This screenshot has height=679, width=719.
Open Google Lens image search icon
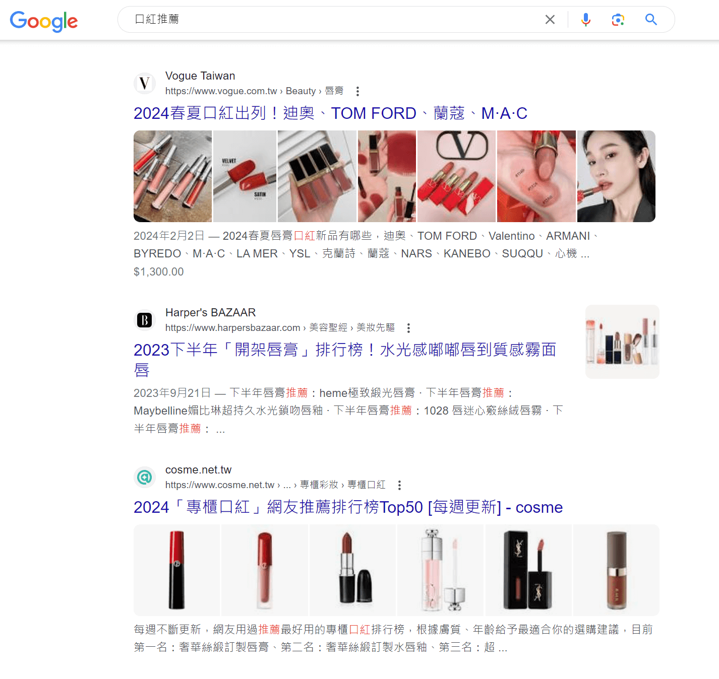(618, 20)
